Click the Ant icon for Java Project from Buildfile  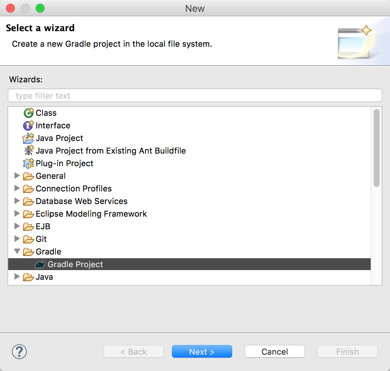pos(29,151)
